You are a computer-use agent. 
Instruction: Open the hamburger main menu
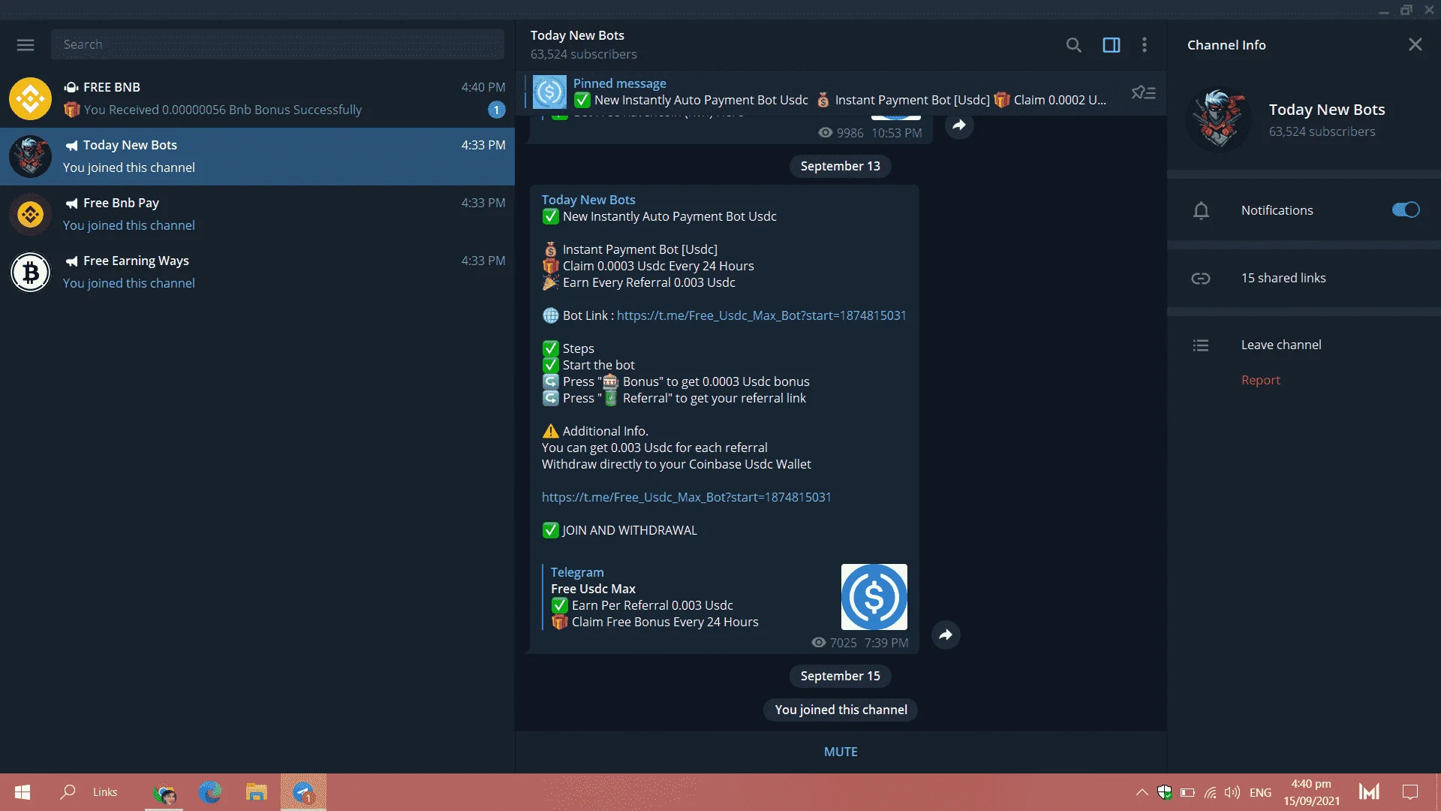(x=26, y=45)
